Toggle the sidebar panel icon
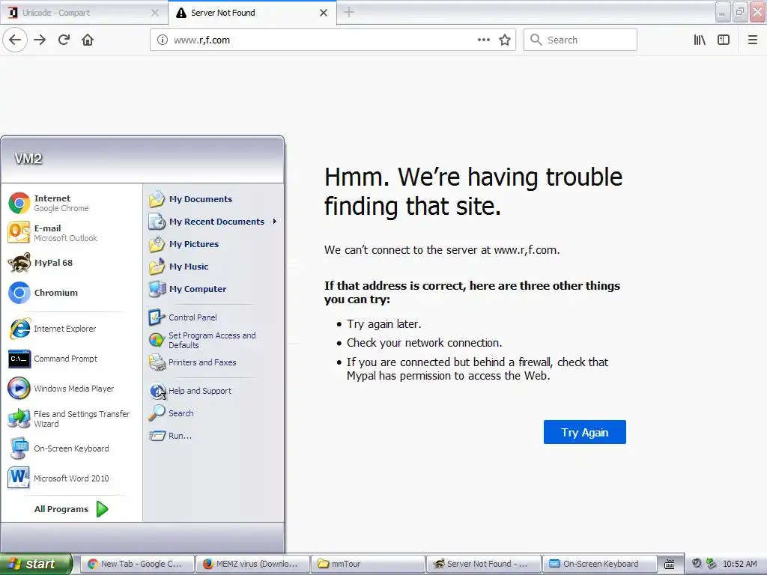This screenshot has width=767, height=575. click(724, 40)
